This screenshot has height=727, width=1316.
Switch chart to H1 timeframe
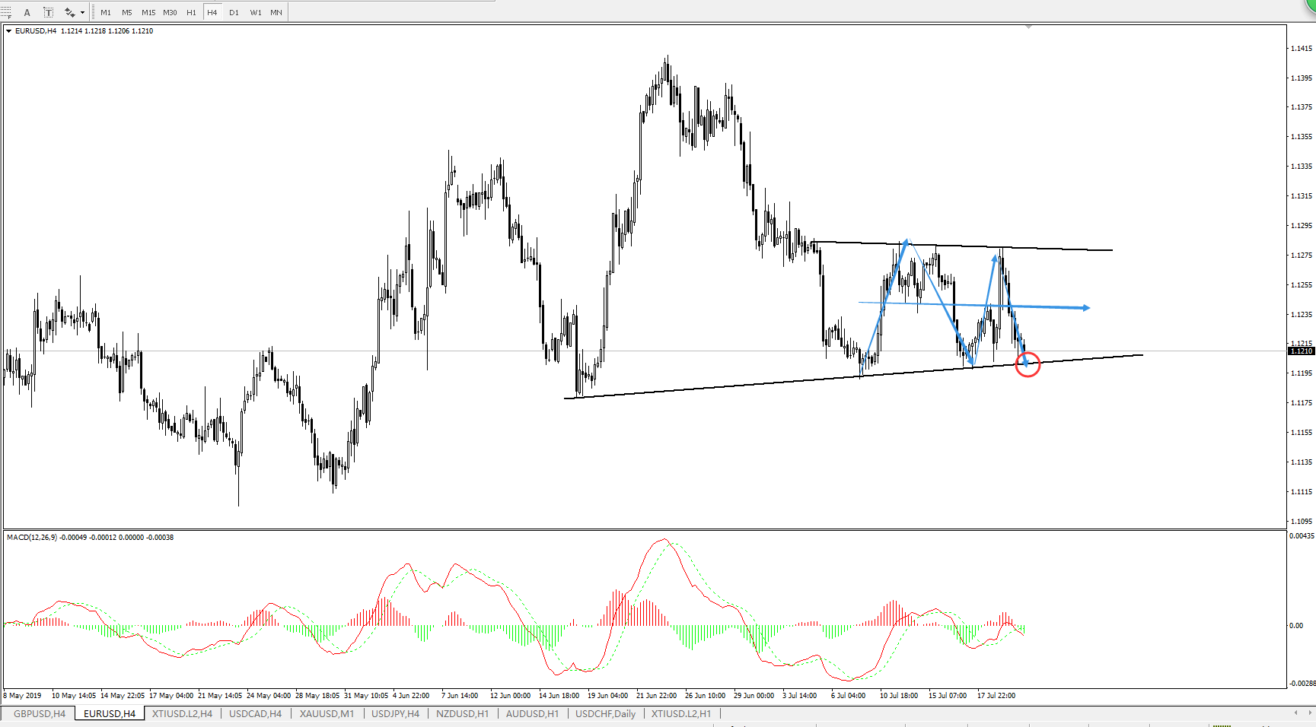click(x=191, y=12)
